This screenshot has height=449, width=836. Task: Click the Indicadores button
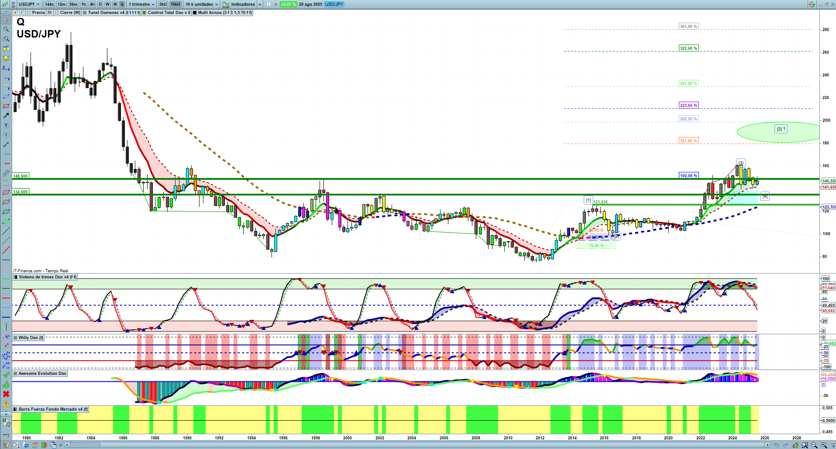tap(242, 4)
